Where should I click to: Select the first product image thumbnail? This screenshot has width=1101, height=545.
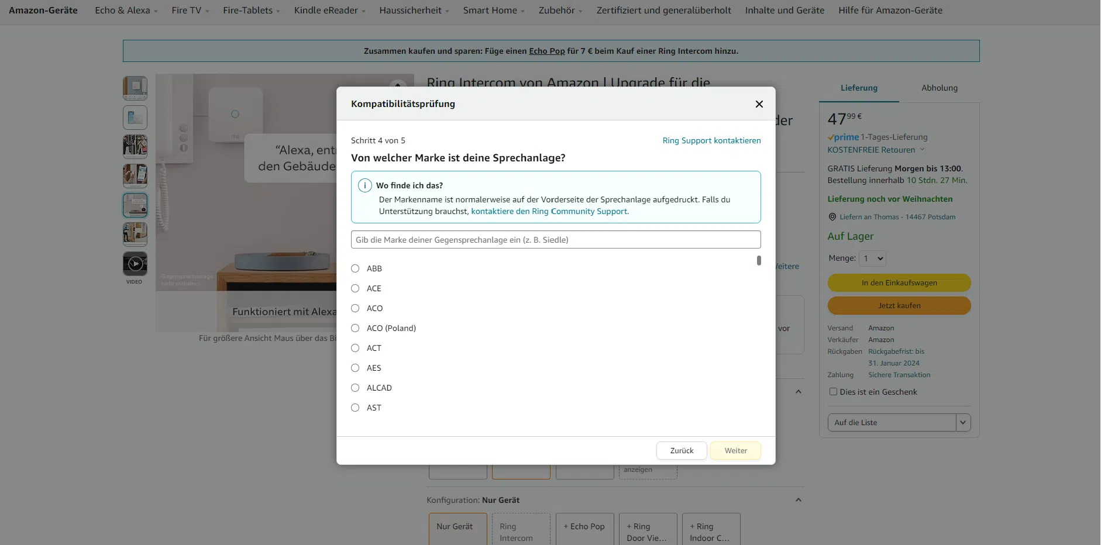click(x=135, y=88)
